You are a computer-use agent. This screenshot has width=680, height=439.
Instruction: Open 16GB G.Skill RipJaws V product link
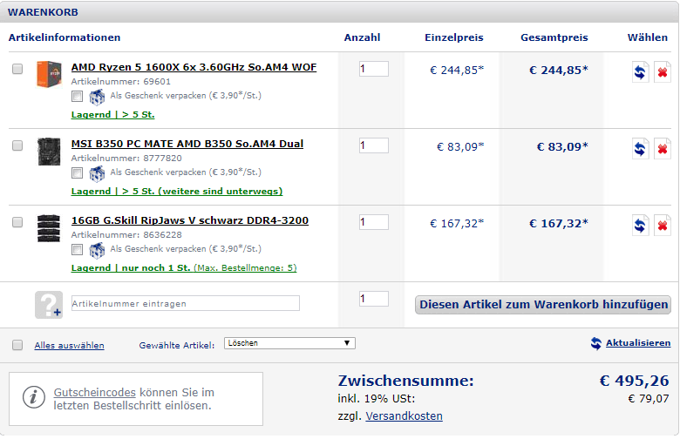tap(190, 220)
